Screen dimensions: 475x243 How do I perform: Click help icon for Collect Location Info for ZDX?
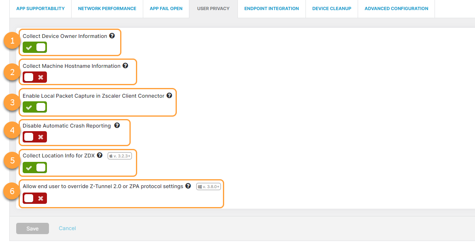coord(100,155)
